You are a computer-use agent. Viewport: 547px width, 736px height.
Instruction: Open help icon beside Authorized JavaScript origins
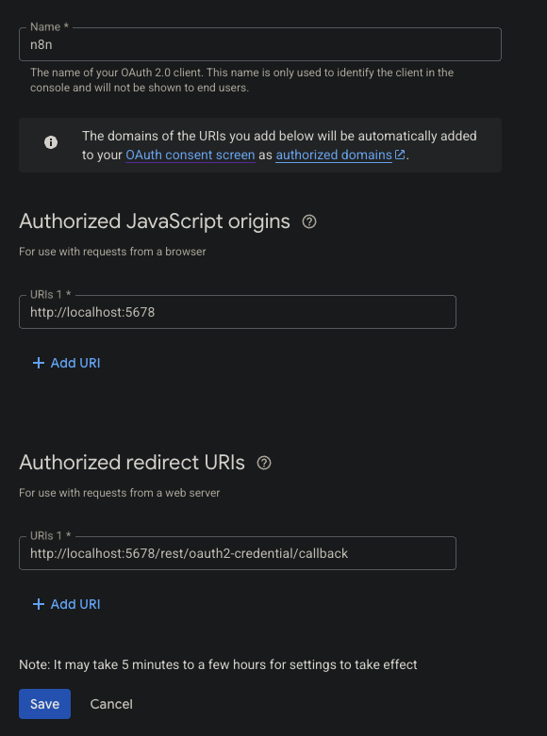[x=308, y=221]
